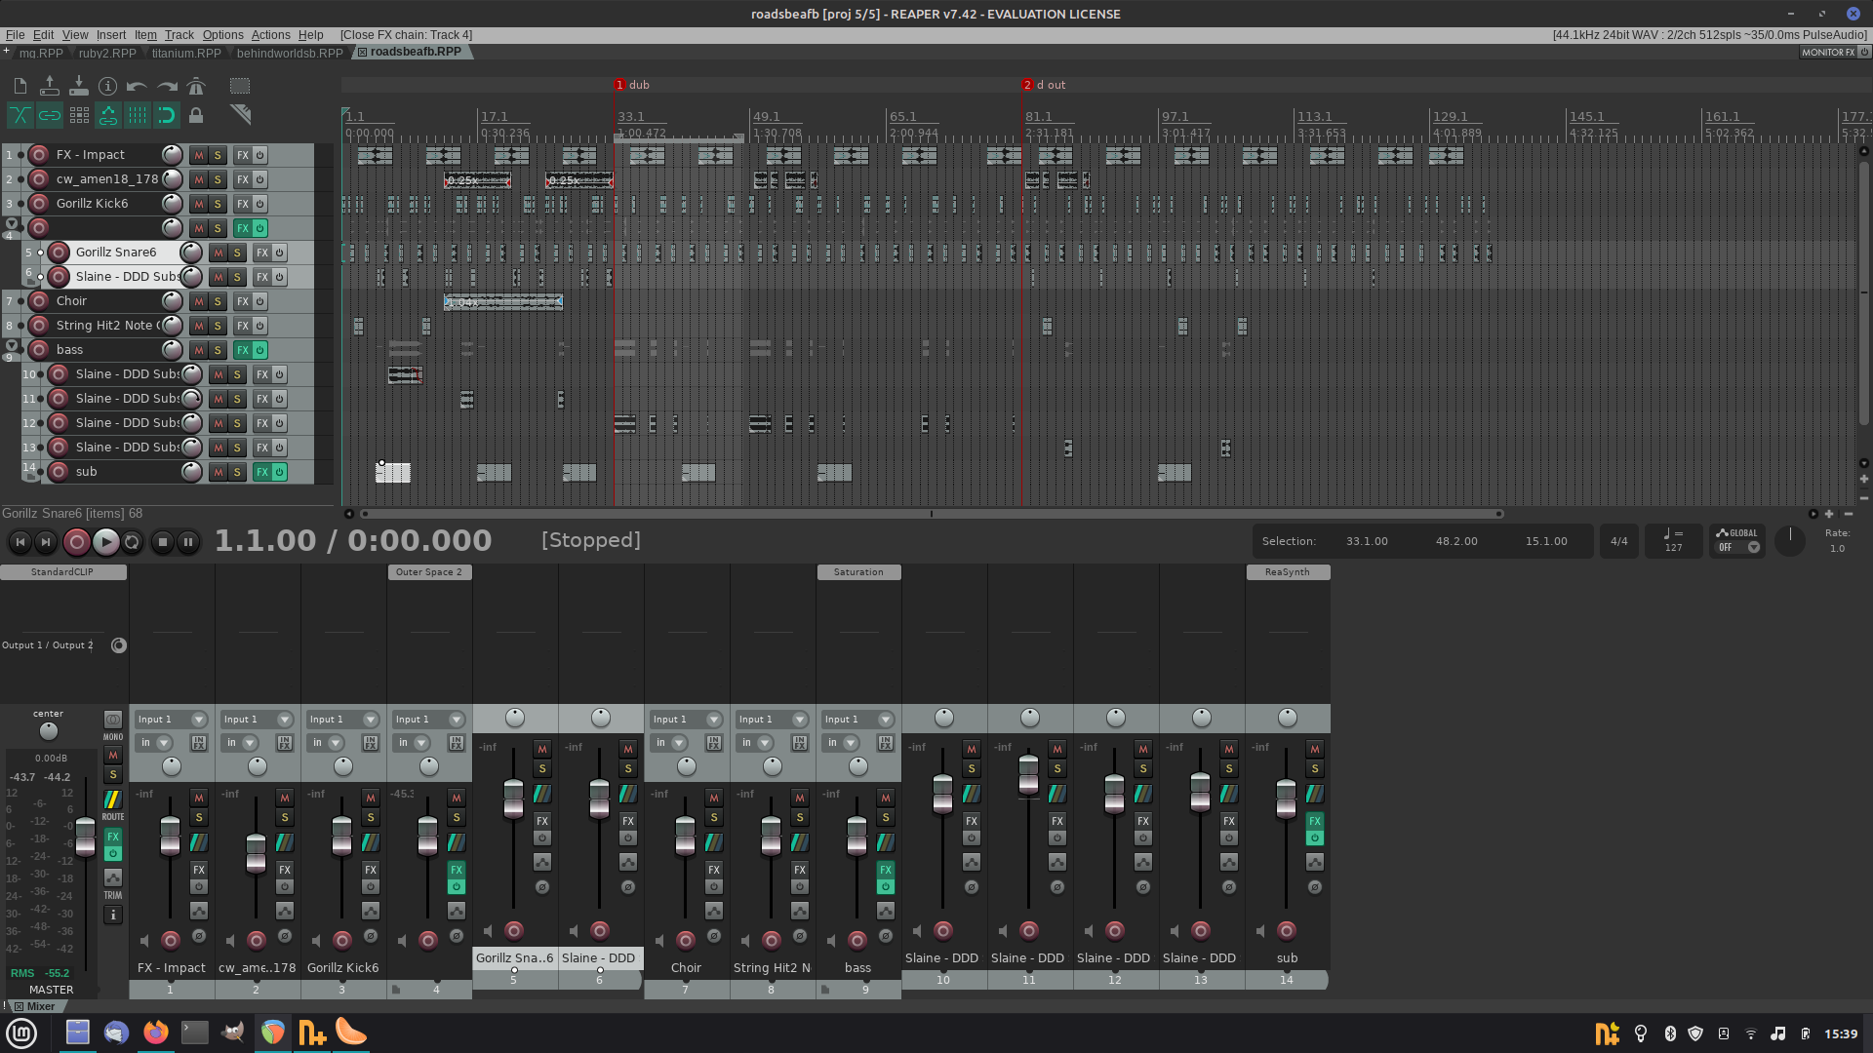This screenshot has width=1873, height=1053.
Task: Click the transport Play button
Action: tap(106, 542)
